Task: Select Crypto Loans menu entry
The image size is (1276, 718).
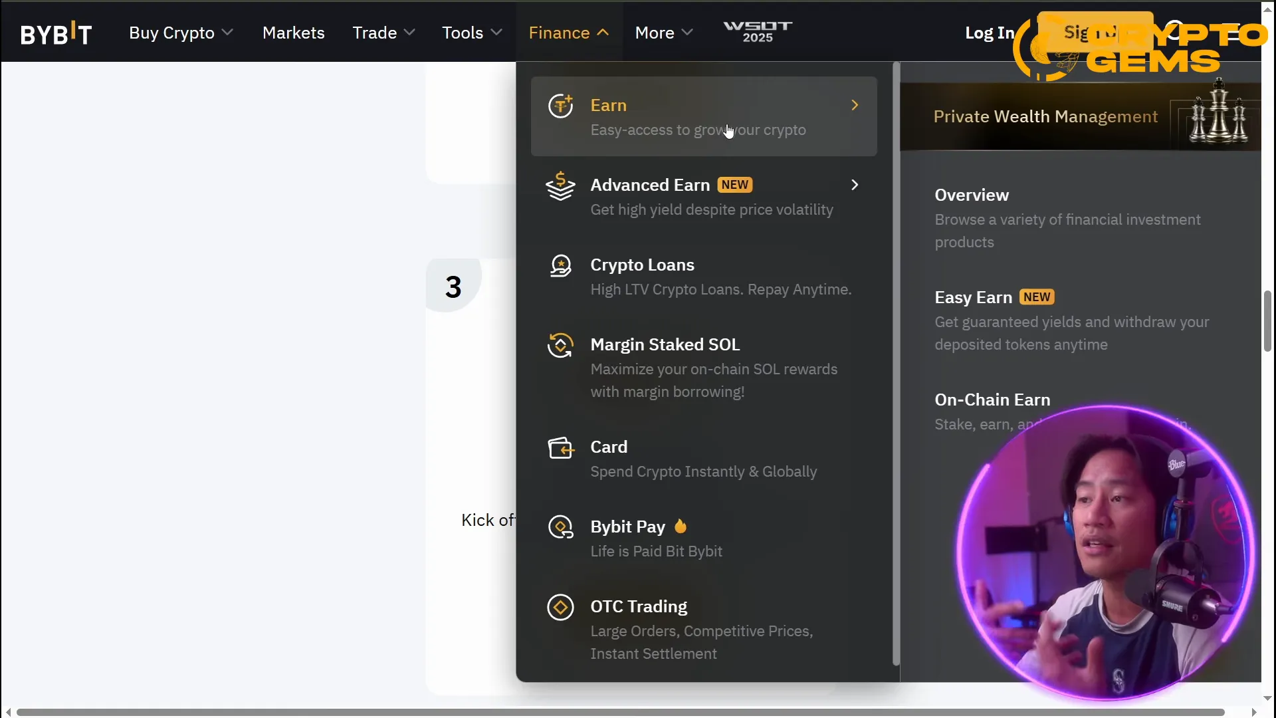Action: 704,276
